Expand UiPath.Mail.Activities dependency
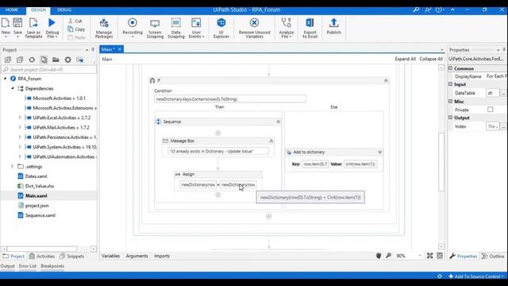 click(x=20, y=127)
